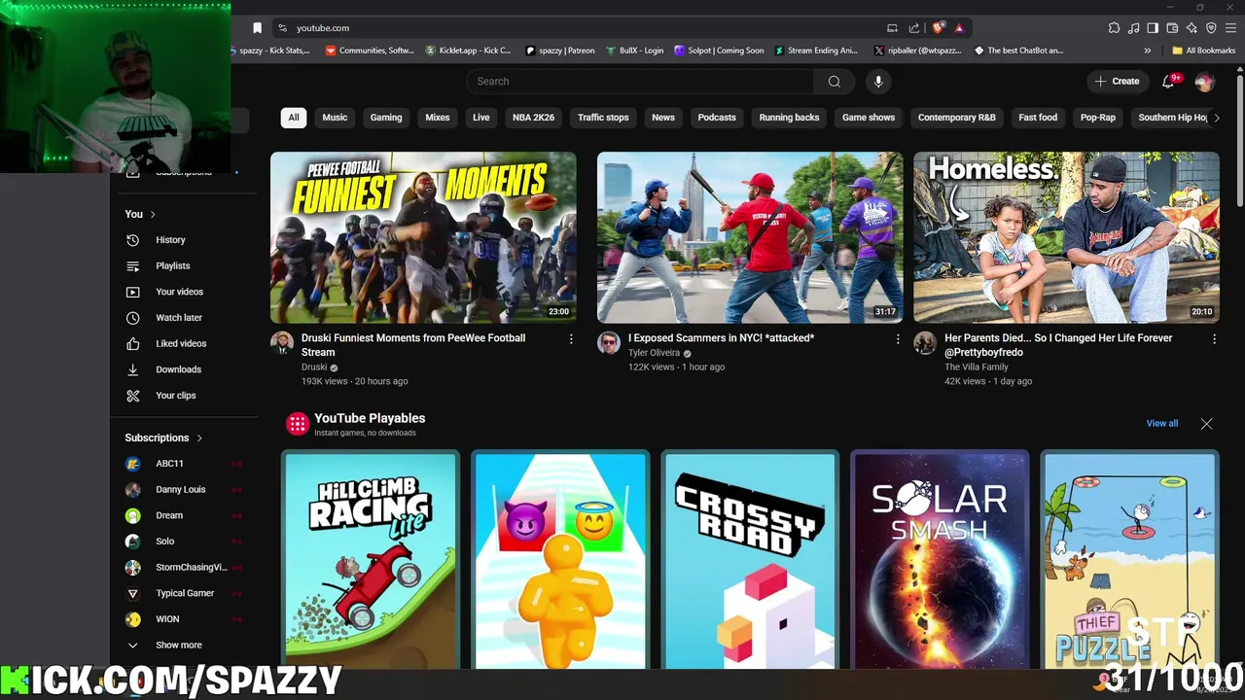Expand the You section chevron
The height and width of the screenshot is (700, 1245).
click(x=153, y=214)
